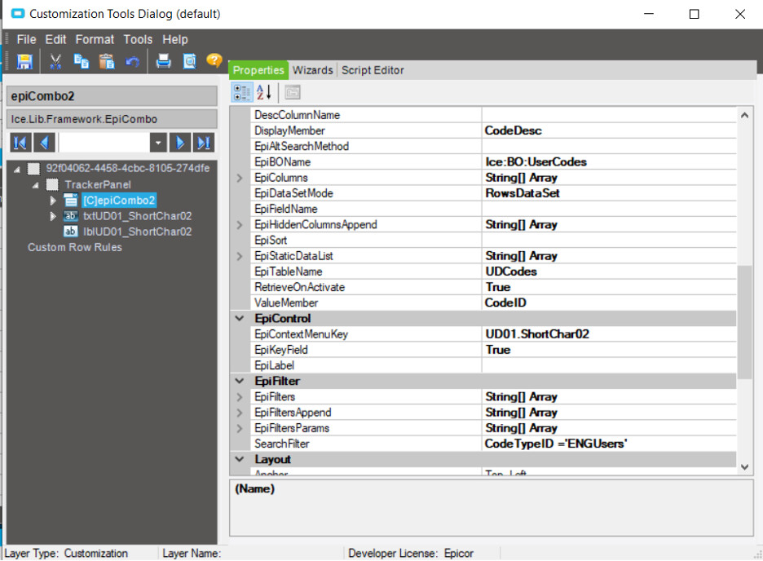Expand the EpiHiddenColumnsAppend property
Viewport: 763px width, 561px height.
[240, 225]
